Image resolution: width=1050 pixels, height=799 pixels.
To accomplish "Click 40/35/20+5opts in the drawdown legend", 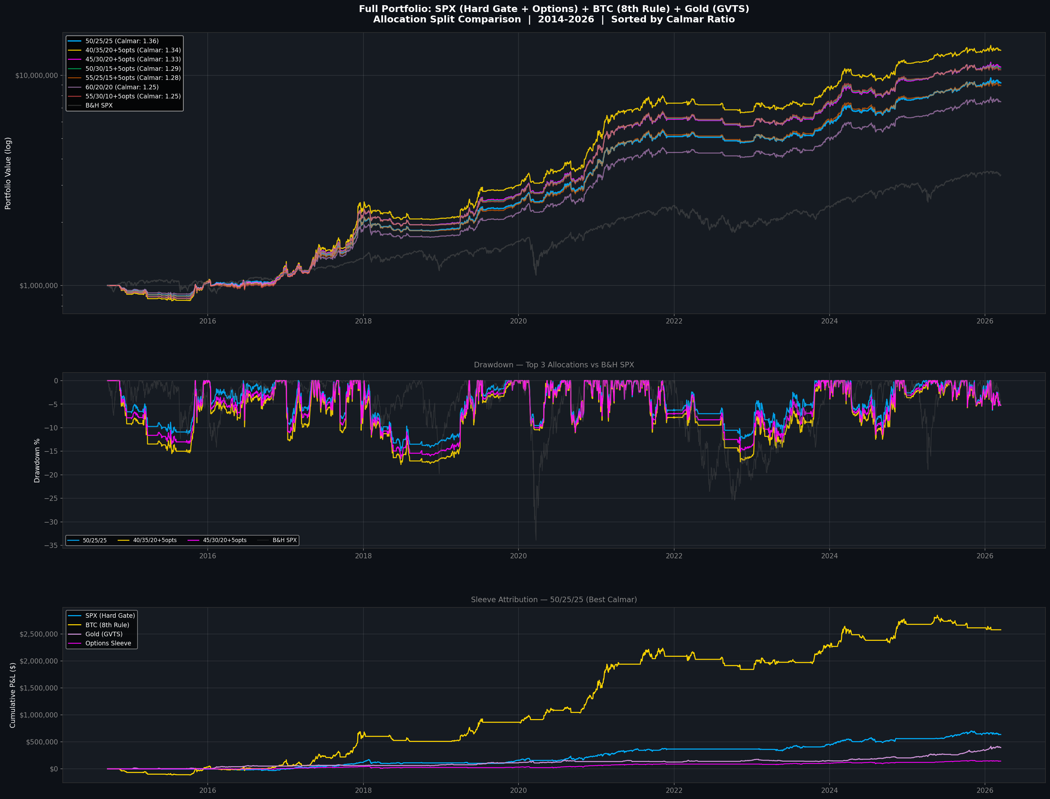I will [155, 540].
